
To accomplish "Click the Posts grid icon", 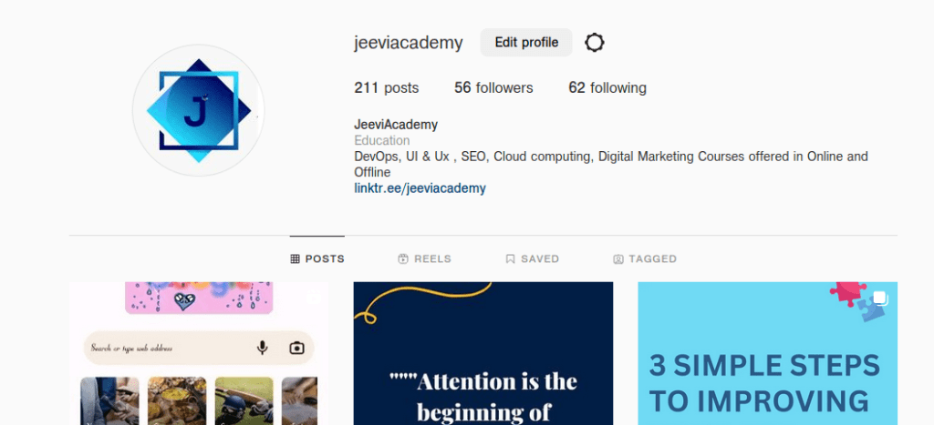I will pos(295,258).
